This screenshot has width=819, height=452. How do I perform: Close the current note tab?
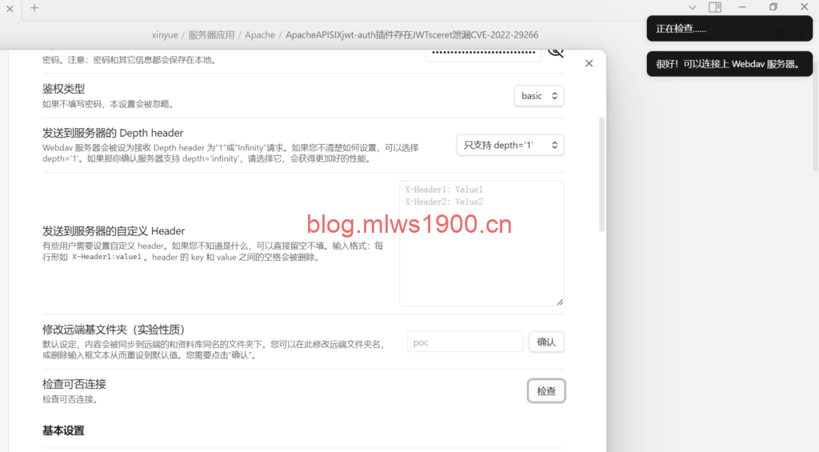click(x=10, y=8)
